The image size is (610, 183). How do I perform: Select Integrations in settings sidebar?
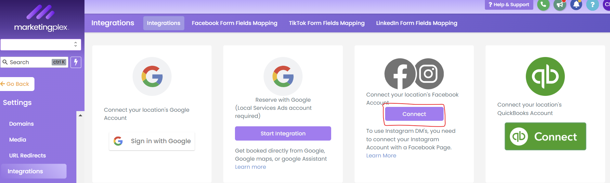click(34, 171)
